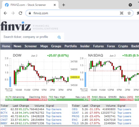Click AMC change value 95.22%
The width and height of the screenshot is (139, 127).
tap(24, 109)
